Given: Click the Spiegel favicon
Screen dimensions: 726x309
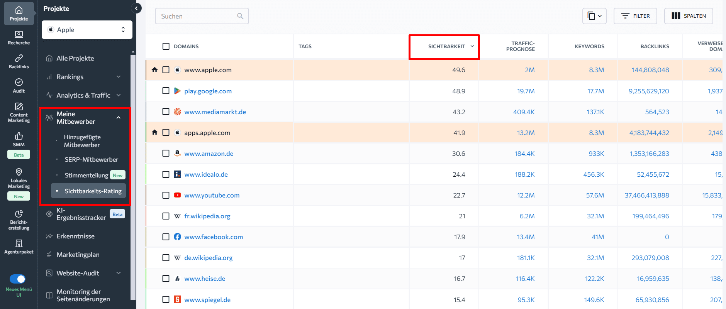Looking at the screenshot, I should coord(177,299).
